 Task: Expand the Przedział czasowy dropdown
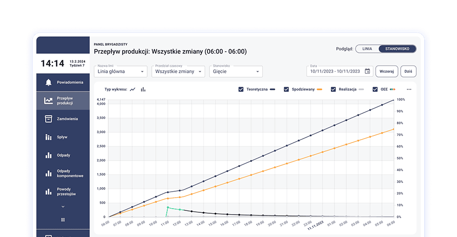(178, 71)
